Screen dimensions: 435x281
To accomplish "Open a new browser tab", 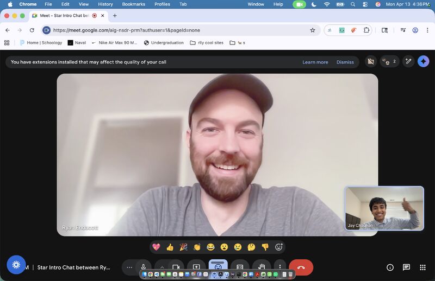I will (115, 16).
